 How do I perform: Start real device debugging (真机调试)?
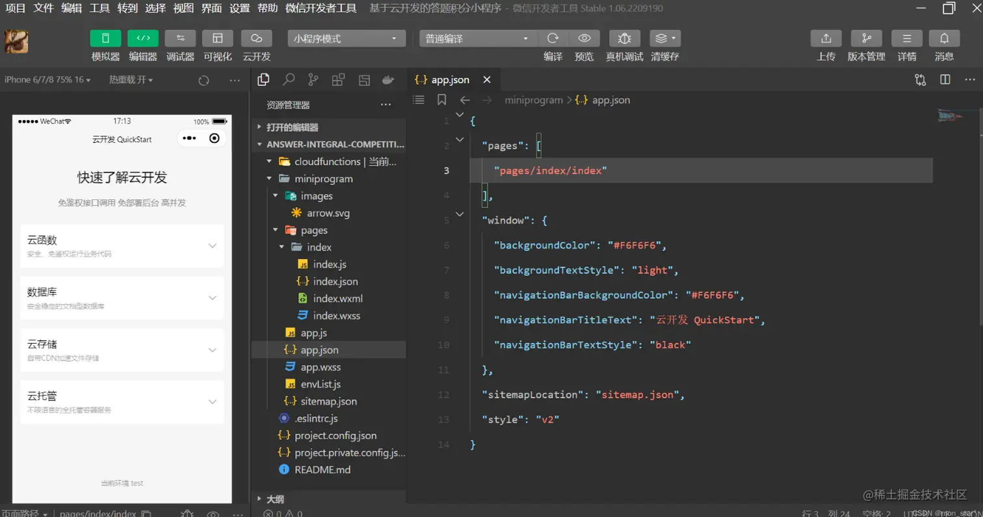pyautogui.click(x=624, y=38)
